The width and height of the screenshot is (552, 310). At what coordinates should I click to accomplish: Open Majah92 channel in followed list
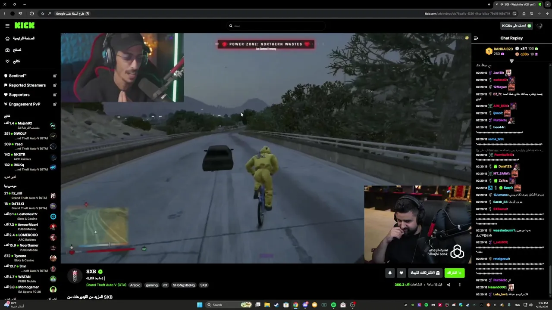click(30, 125)
